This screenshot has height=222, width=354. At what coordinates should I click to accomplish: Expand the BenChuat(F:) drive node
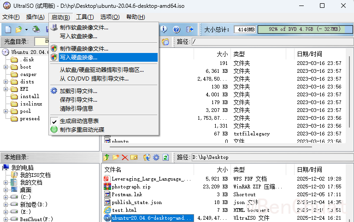(x=6, y=219)
